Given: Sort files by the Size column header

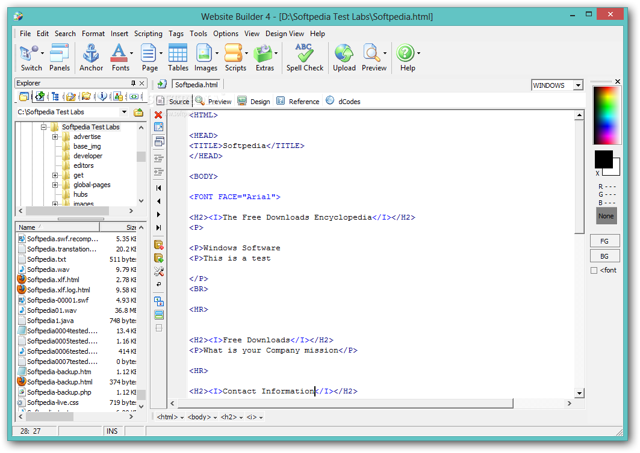Looking at the screenshot, I should coord(119,227).
